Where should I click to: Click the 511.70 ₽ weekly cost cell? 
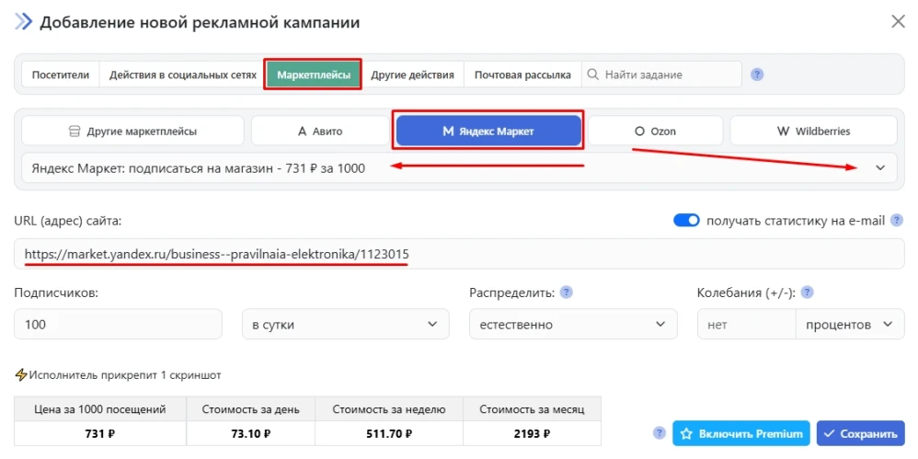tap(389, 434)
